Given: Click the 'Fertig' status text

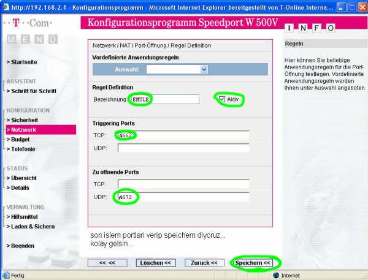Looking at the screenshot, I should 18,276.
